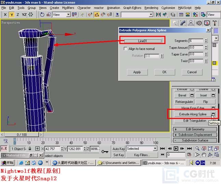Image resolution: width=221 pixels, height=185 pixels.
Task: Open Extrude Along Spline settings box
Action: (213, 114)
